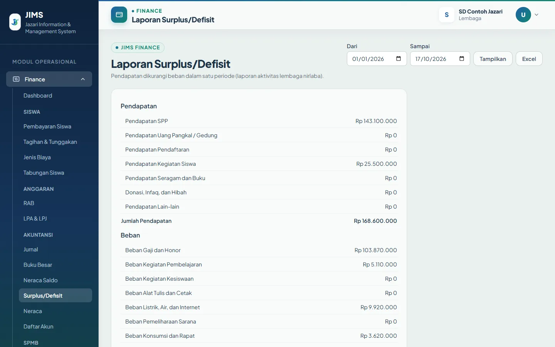The image size is (555, 347).
Task: Open calendar picker for Sampai date
Action: pyautogui.click(x=462, y=59)
